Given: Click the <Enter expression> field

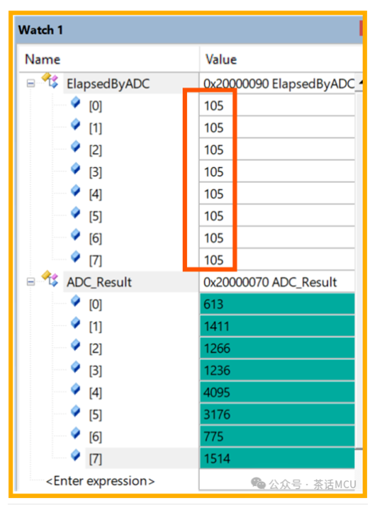Looking at the screenshot, I should [101, 481].
